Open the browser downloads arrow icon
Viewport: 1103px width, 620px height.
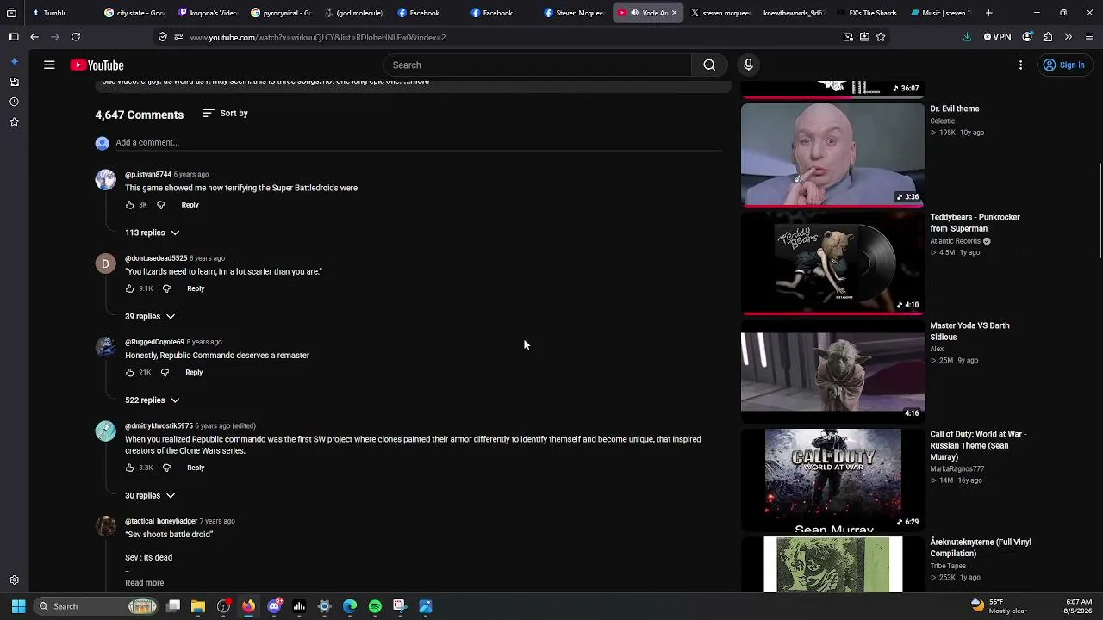tap(967, 37)
